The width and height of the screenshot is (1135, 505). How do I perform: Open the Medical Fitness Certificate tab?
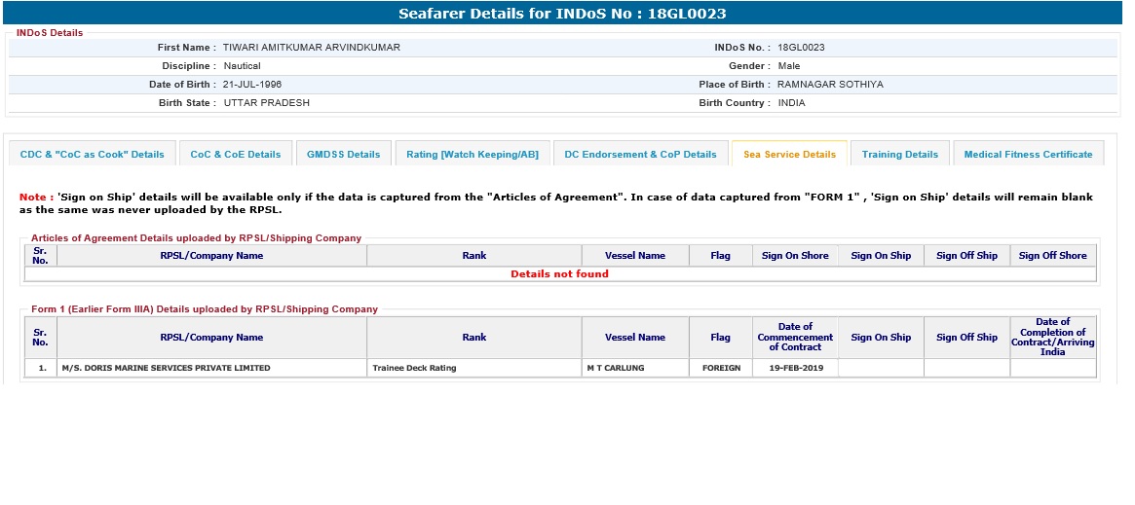(1028, 154)
